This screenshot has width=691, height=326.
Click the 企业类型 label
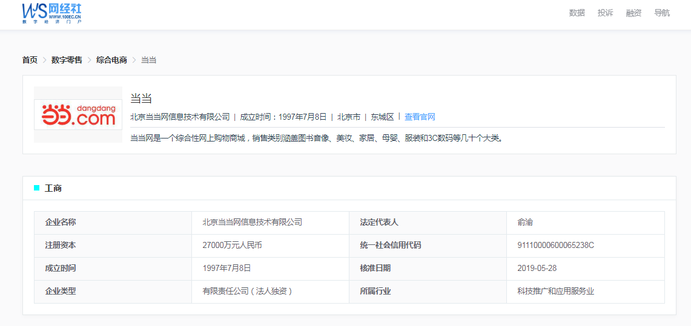coord(61,292)
